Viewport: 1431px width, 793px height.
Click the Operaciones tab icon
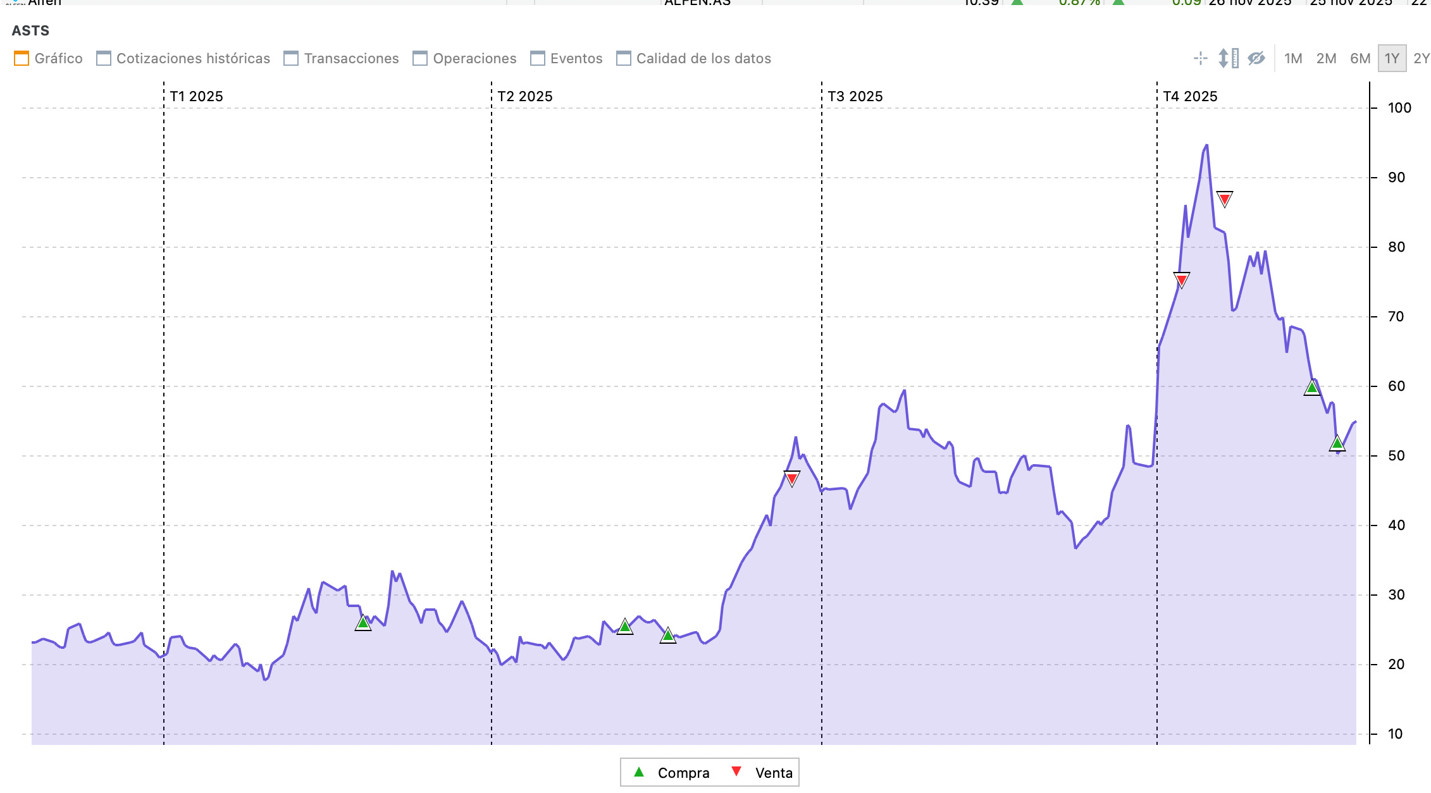(x=420, y=59)
